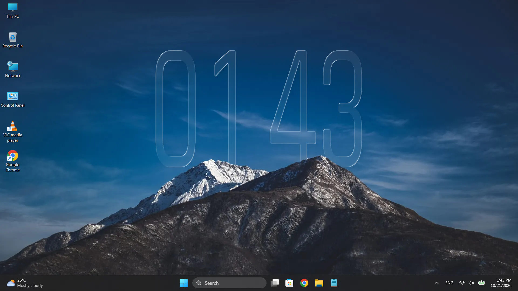Viewport: 518px width, 291px height.
Task: Click the taskbar Search box
Action: 229,283
